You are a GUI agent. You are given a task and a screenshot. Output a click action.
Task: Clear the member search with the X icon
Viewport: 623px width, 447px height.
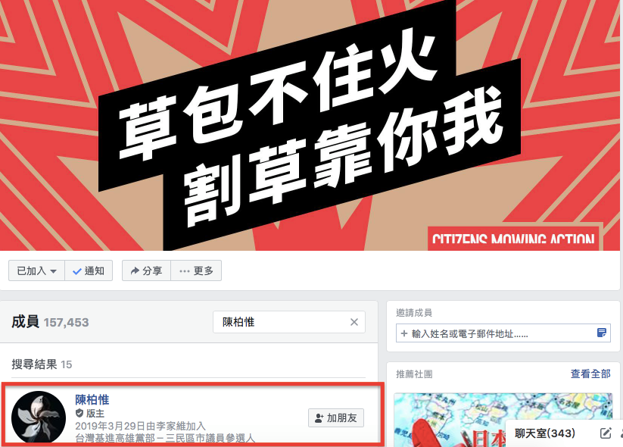point(354,322)
